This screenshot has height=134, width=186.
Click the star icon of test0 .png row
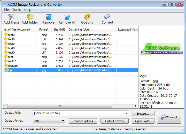click(x=6, y=48)
